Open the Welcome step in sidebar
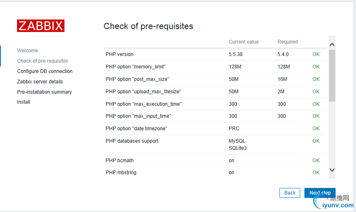This screenshot has width=356, height=212. [x=27, y=51]
